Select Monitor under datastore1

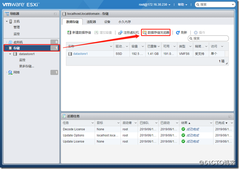(22, 60)
